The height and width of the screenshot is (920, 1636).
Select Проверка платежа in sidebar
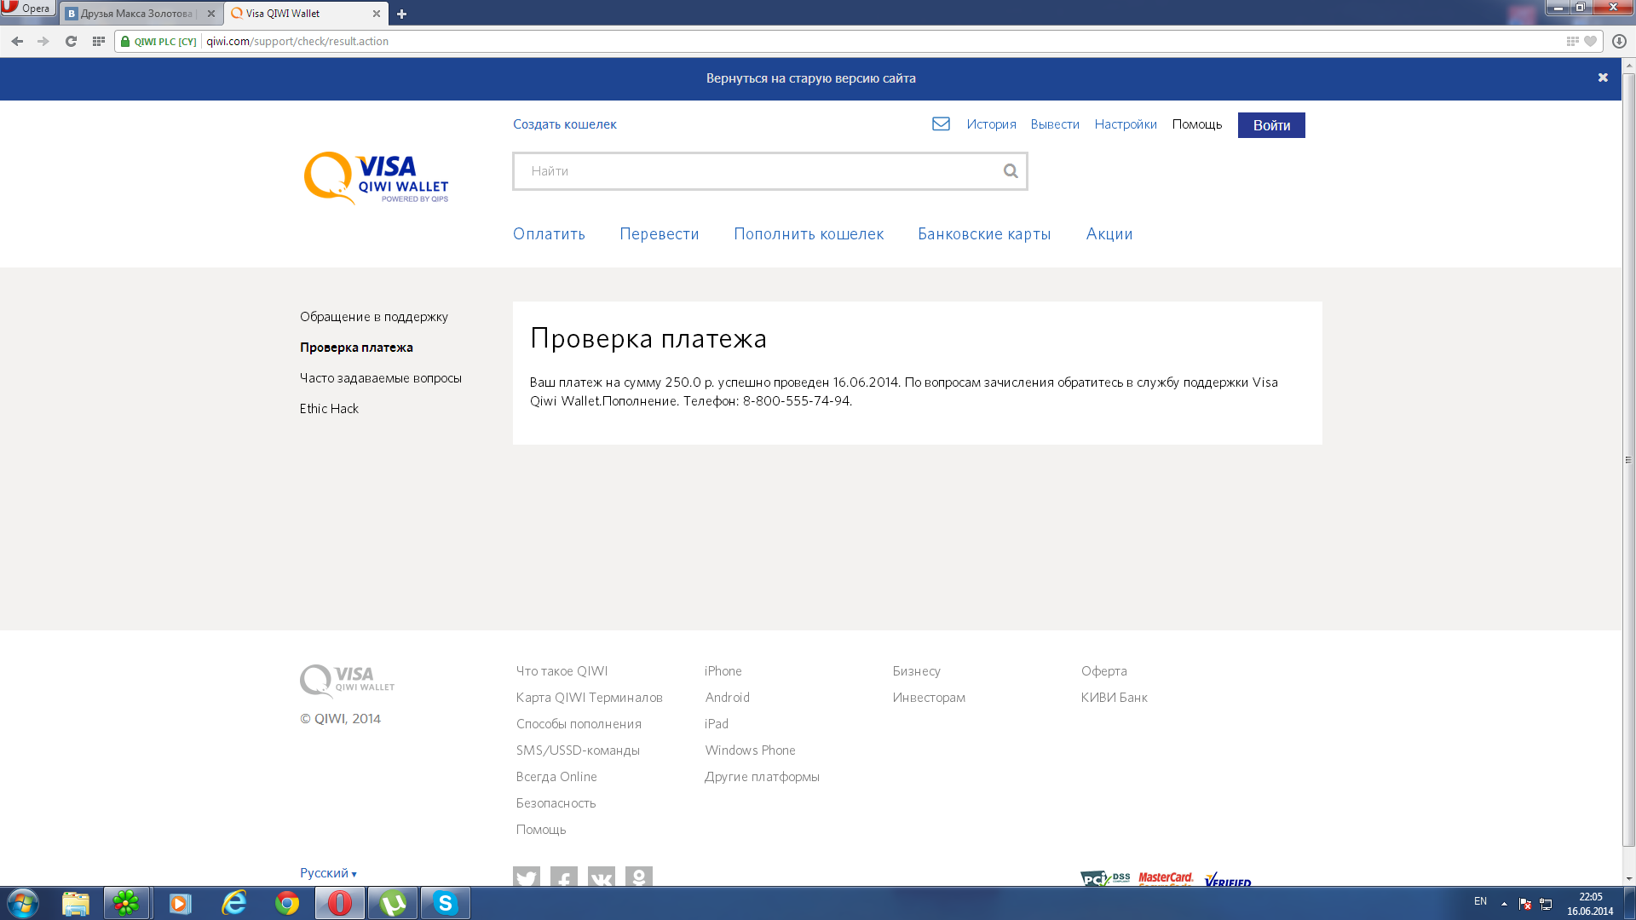pyautogui.click(x=356, y=348)
